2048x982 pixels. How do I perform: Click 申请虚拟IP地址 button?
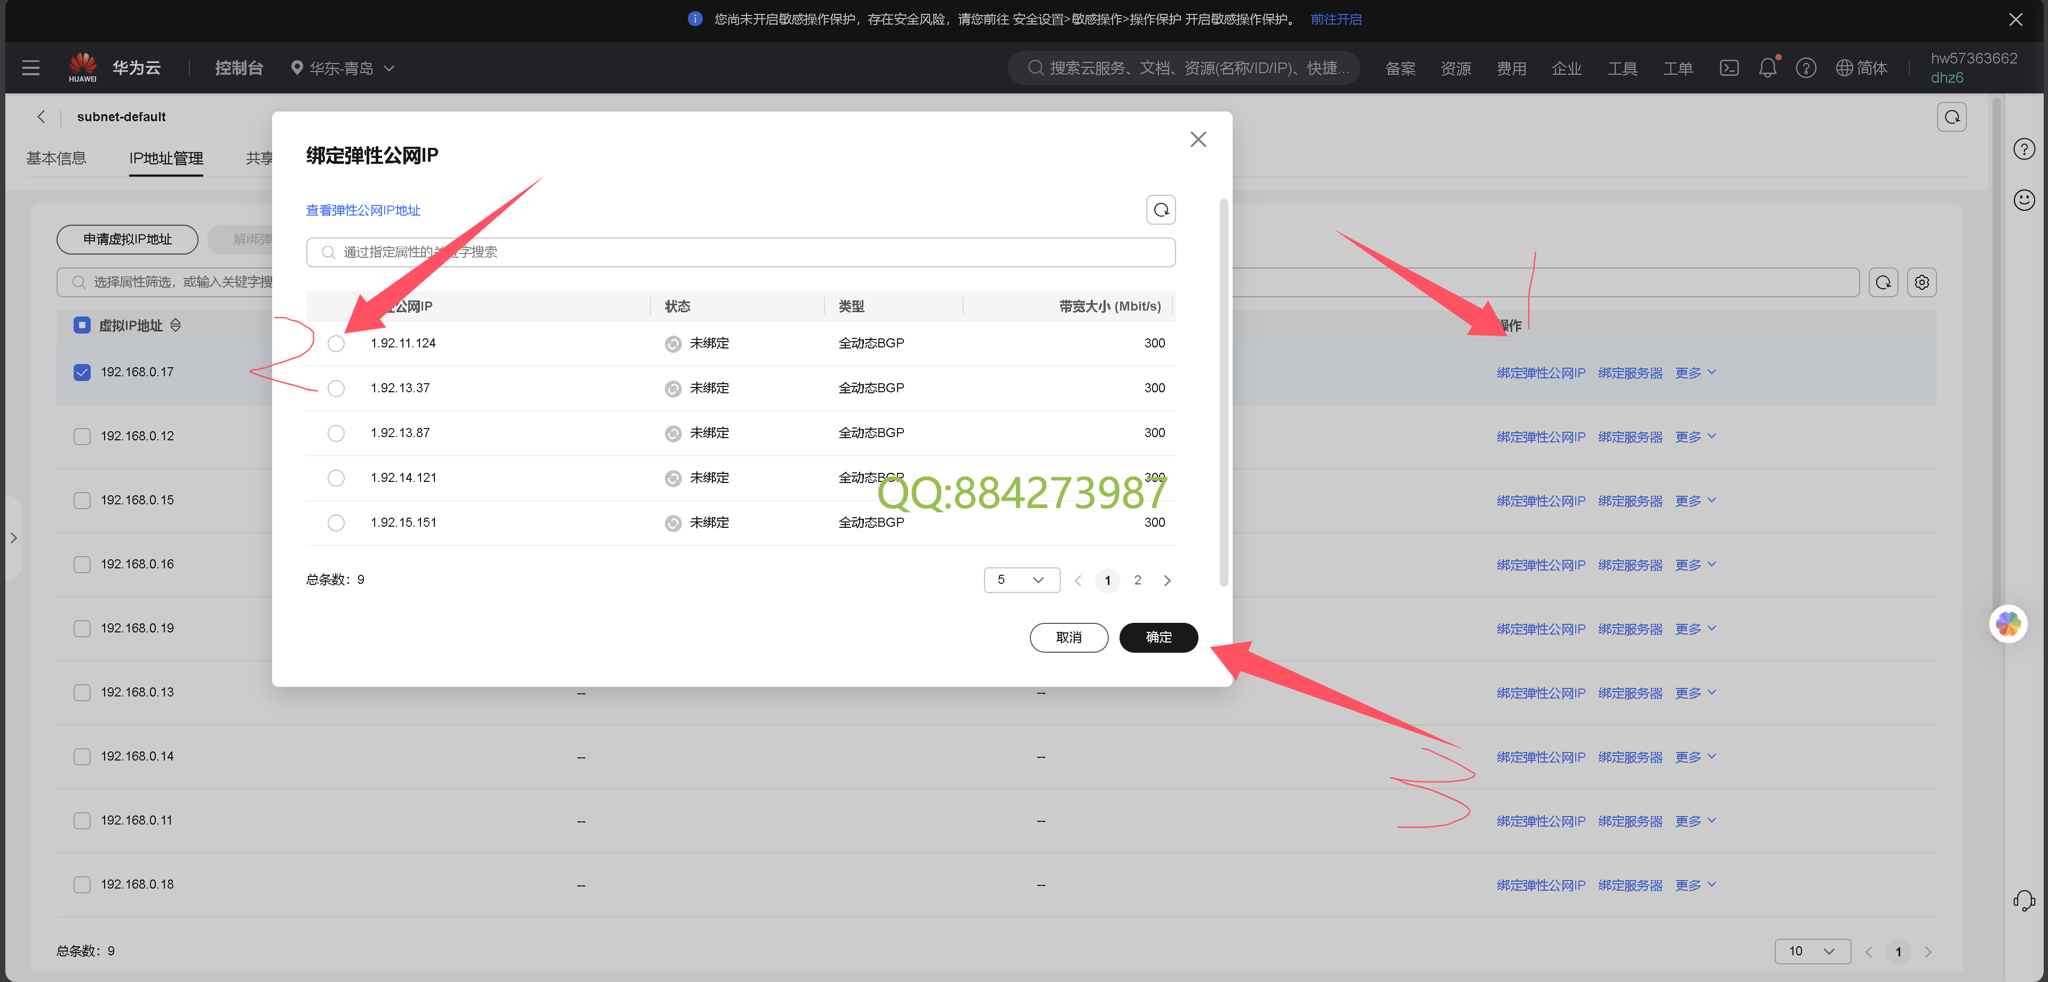click(x=127, y=239)
